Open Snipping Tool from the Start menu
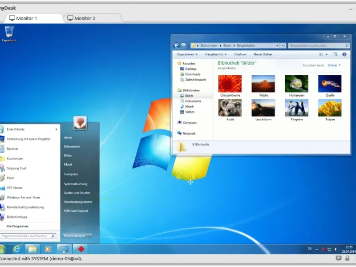Viewport: 356px width, 267px height. (x=16, y=168)
